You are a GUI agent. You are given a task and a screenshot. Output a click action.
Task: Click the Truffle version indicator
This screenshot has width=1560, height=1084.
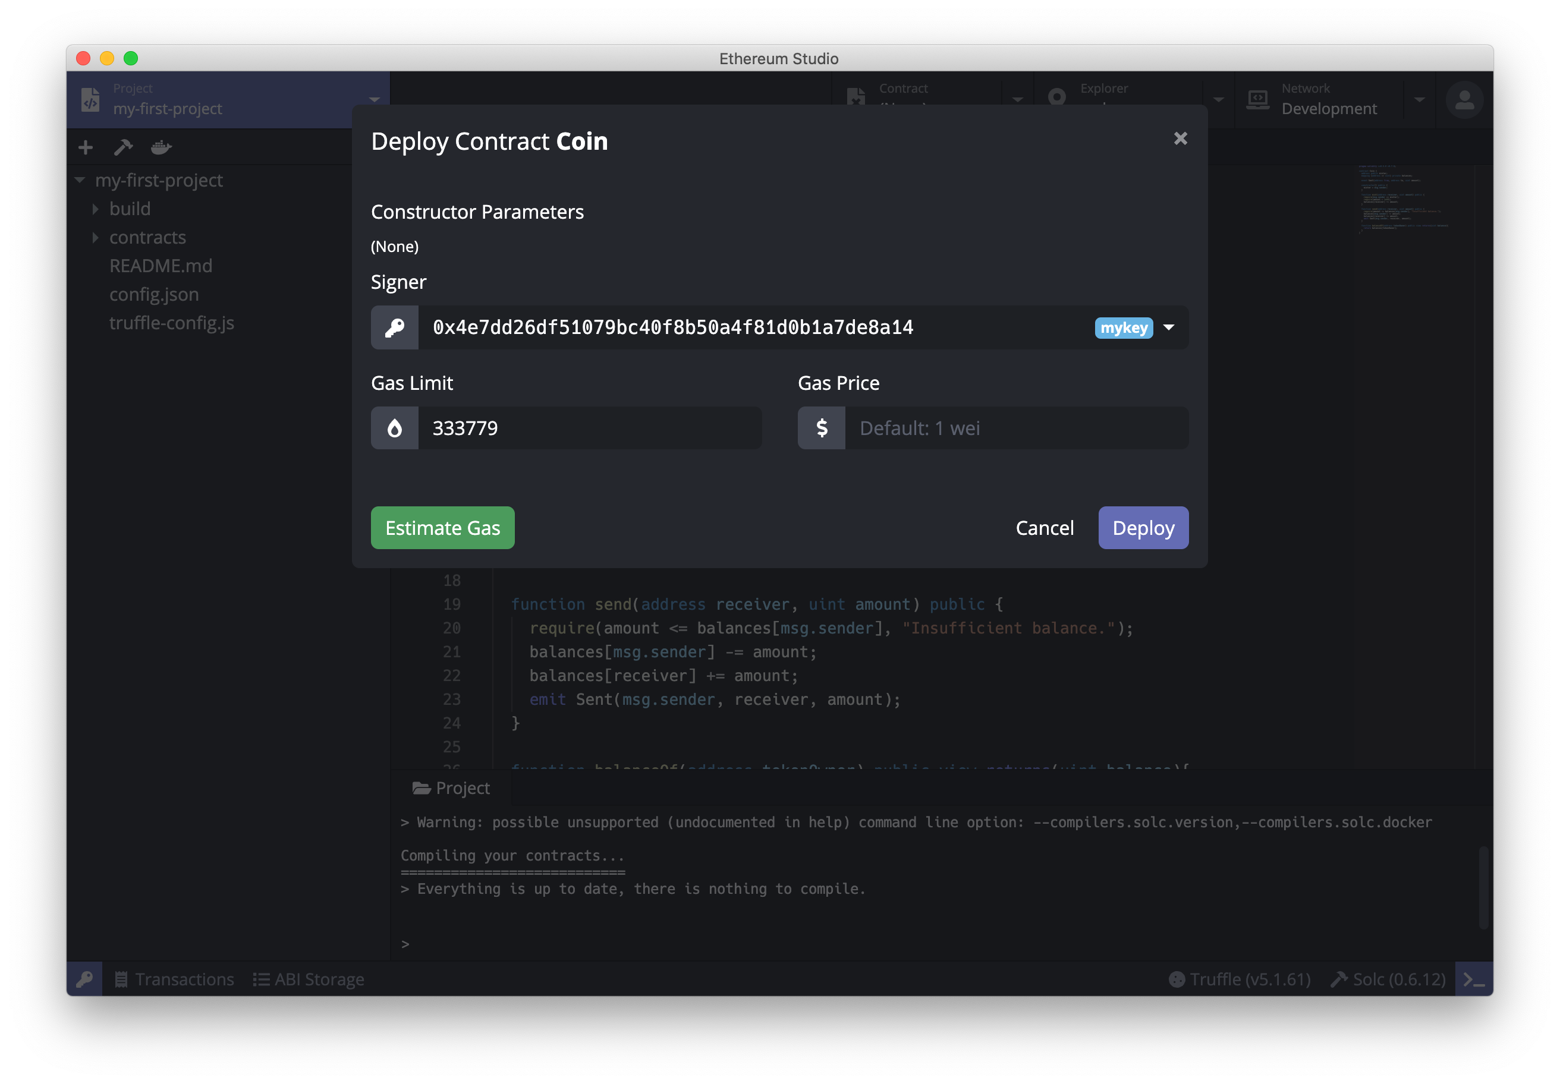click(x=1240, y=979)
